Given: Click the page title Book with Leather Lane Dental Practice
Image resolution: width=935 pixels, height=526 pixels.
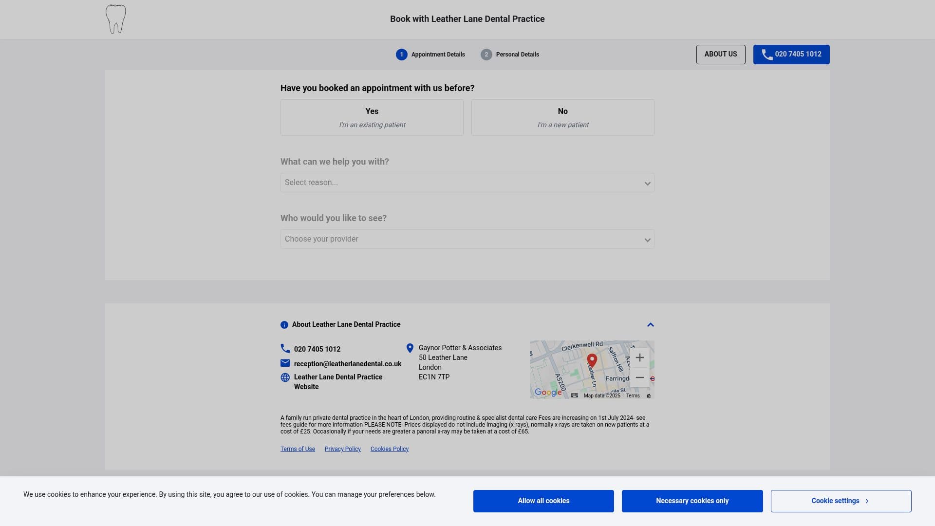Looking at the screenshot, I should coord(467,19).
